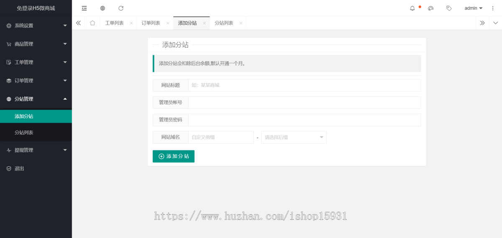Viewport: 502px width, 238px height.
Task: Expand 提现管理 sidebar menu
Action: 36,150
